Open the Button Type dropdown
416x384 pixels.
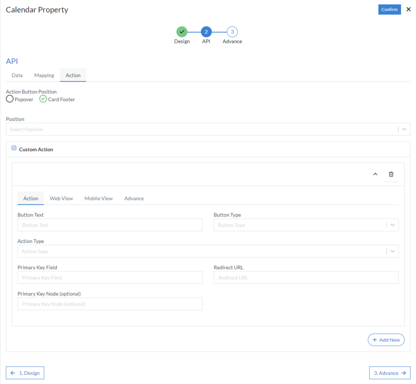(x=392, y=225)
